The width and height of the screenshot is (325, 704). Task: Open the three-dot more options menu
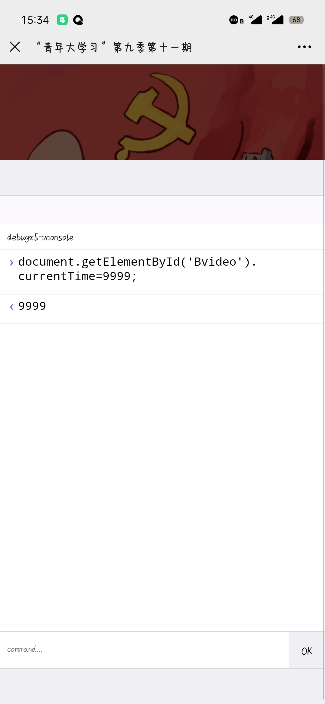(x=304, y=47)
